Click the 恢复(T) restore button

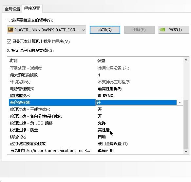point(174,30)
